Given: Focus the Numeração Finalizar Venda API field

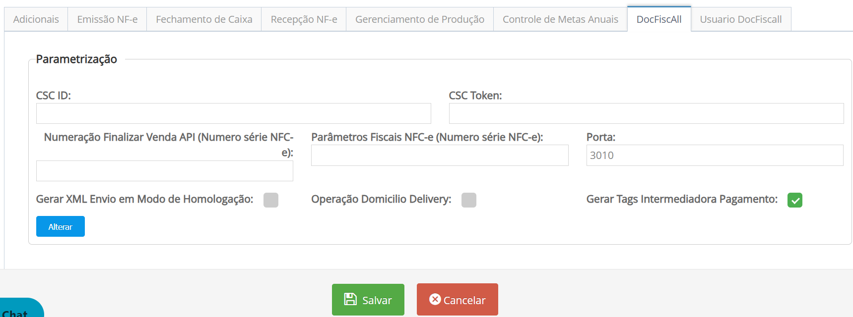Looking at the screenshot, I should (x=164, y=171).
